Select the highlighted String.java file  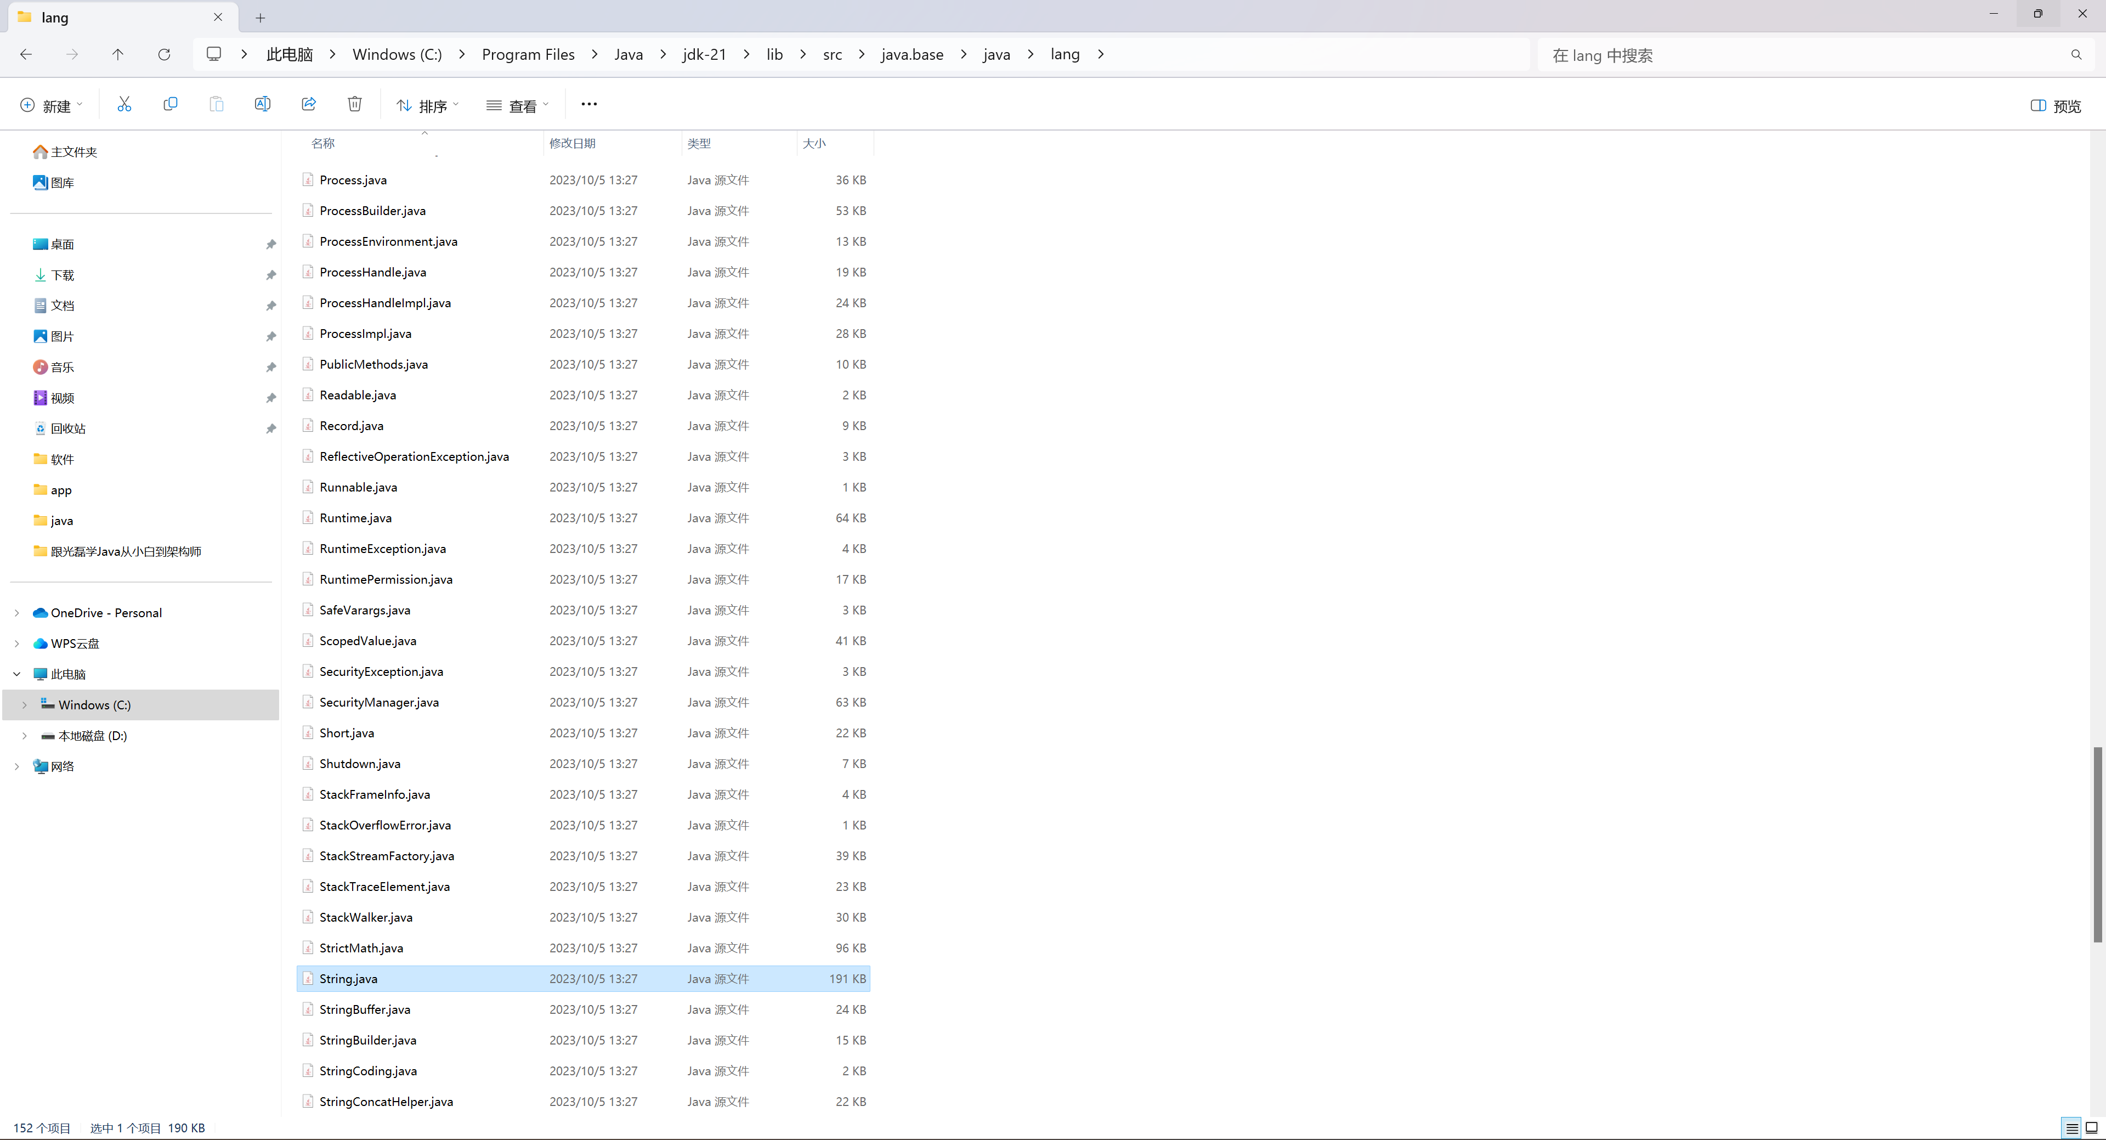pyautogui.click(x=583, y=979)
